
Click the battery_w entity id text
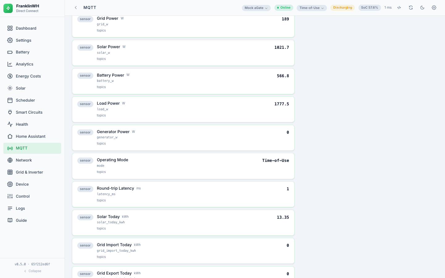point(105,81)
